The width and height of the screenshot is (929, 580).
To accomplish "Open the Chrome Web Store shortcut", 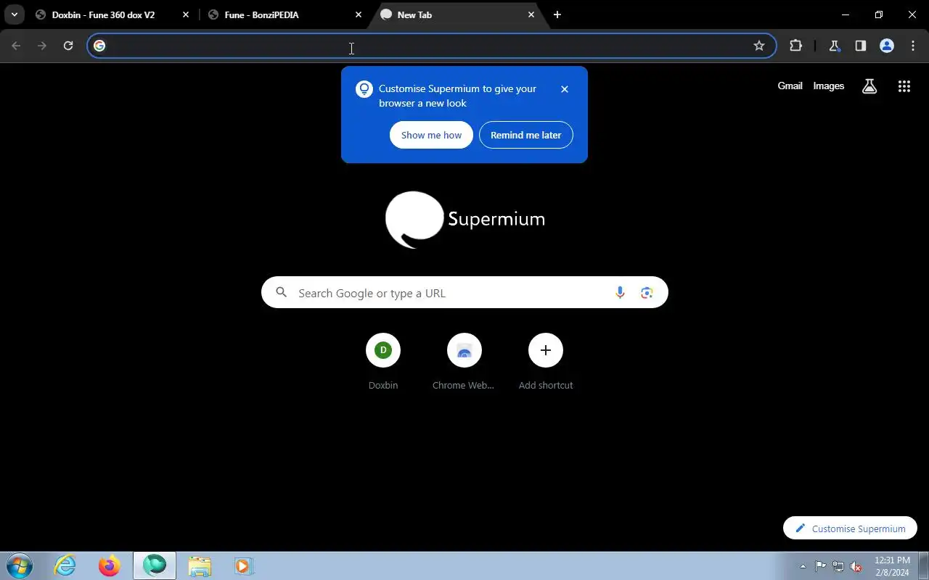I will coord(464,362).
